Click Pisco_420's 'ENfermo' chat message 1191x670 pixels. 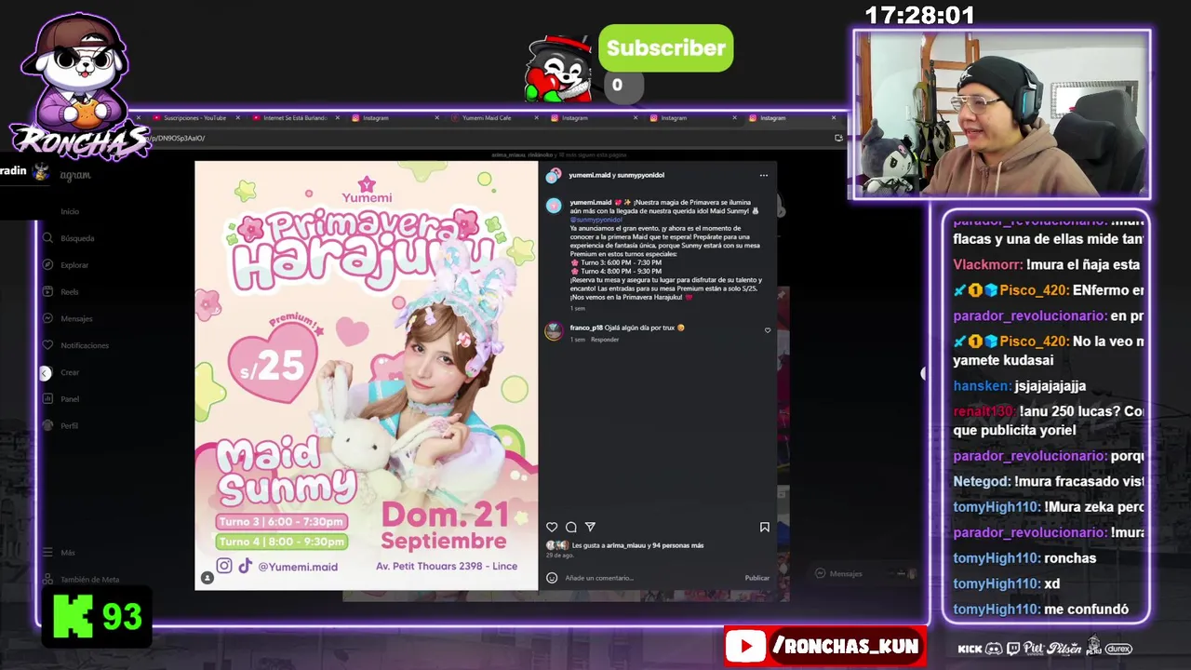(x=1048, y=290)
